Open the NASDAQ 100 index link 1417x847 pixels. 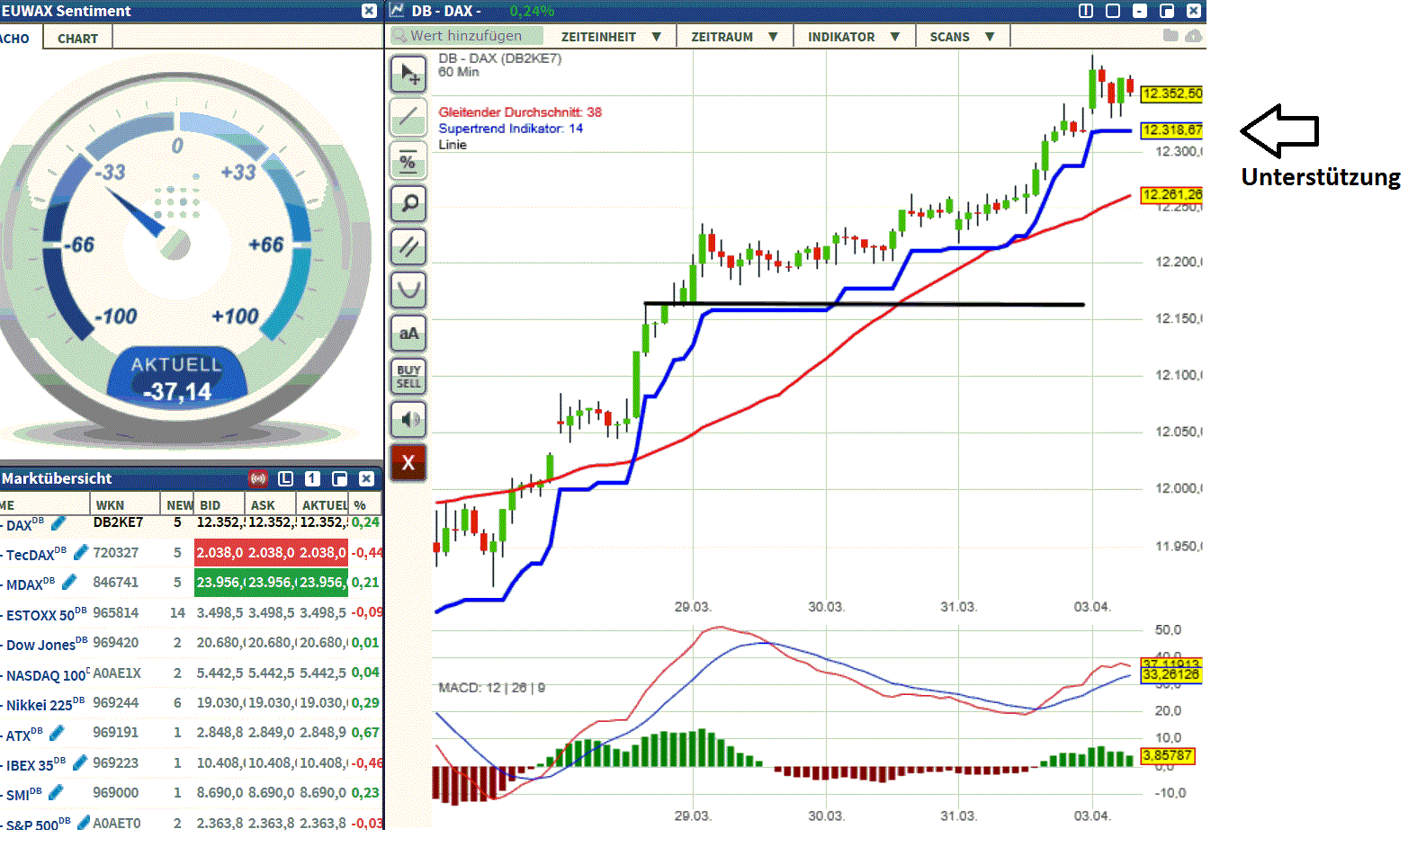click(x=48, y=674)
